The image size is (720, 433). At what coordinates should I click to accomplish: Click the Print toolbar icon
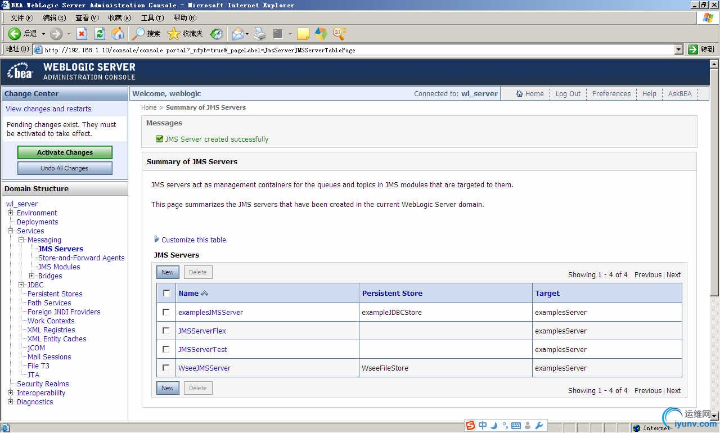coord(259,34)
